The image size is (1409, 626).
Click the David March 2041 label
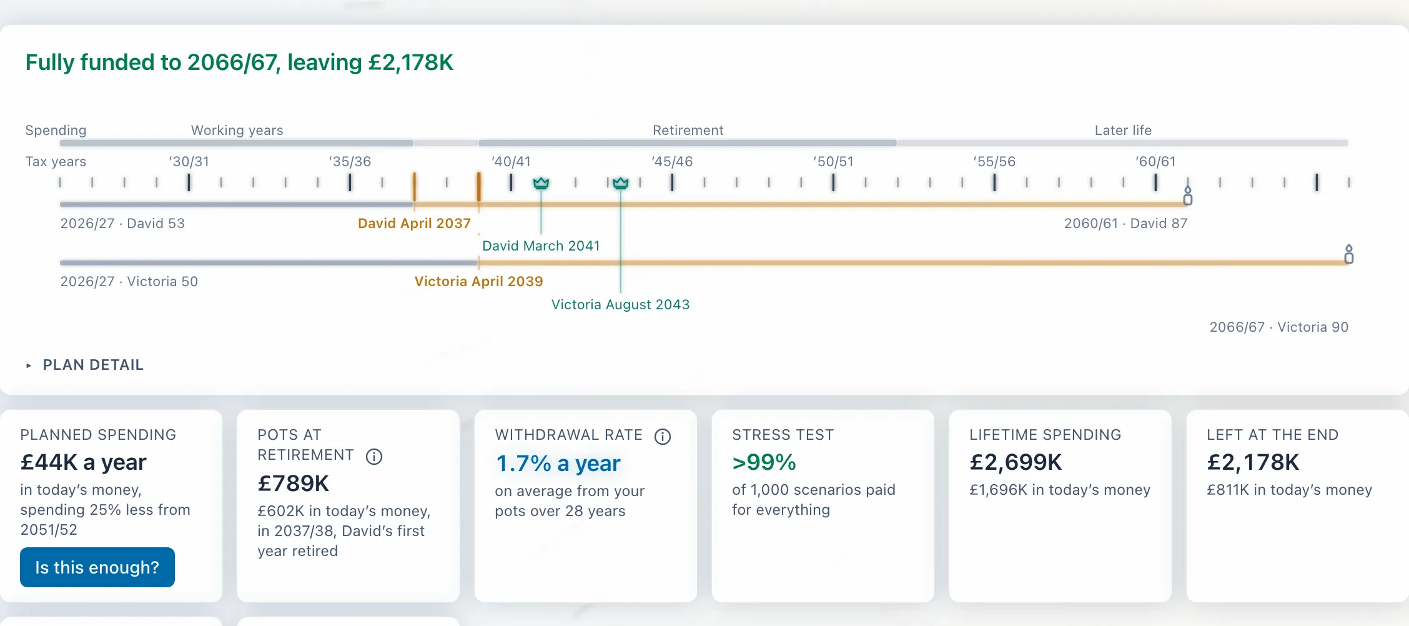541,246
